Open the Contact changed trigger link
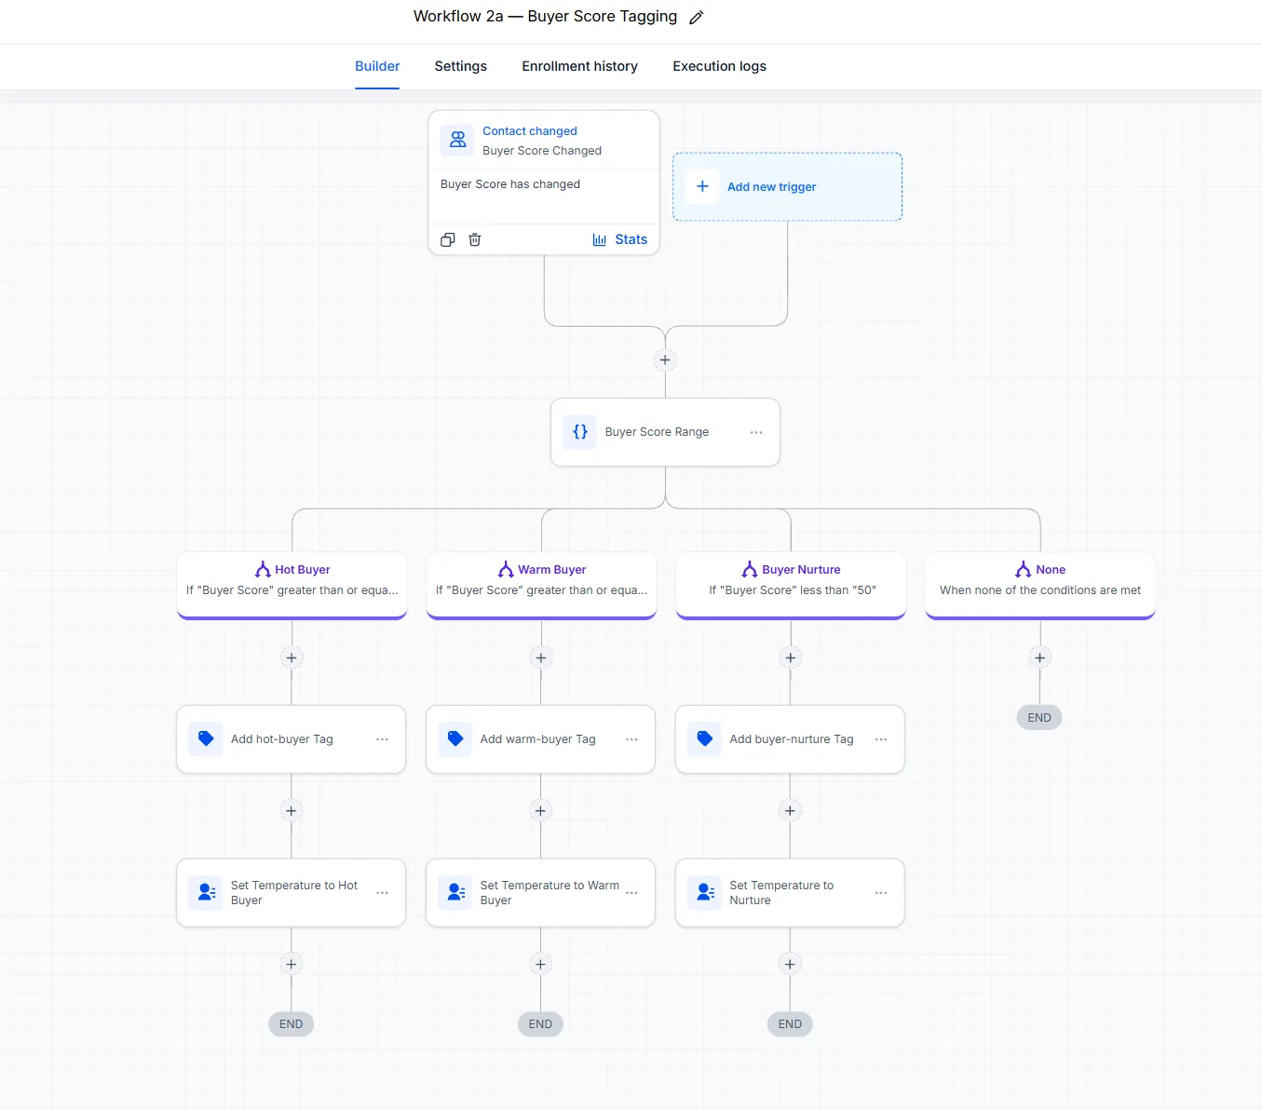Screen dimensions: 1262x1110 point(530,131)
